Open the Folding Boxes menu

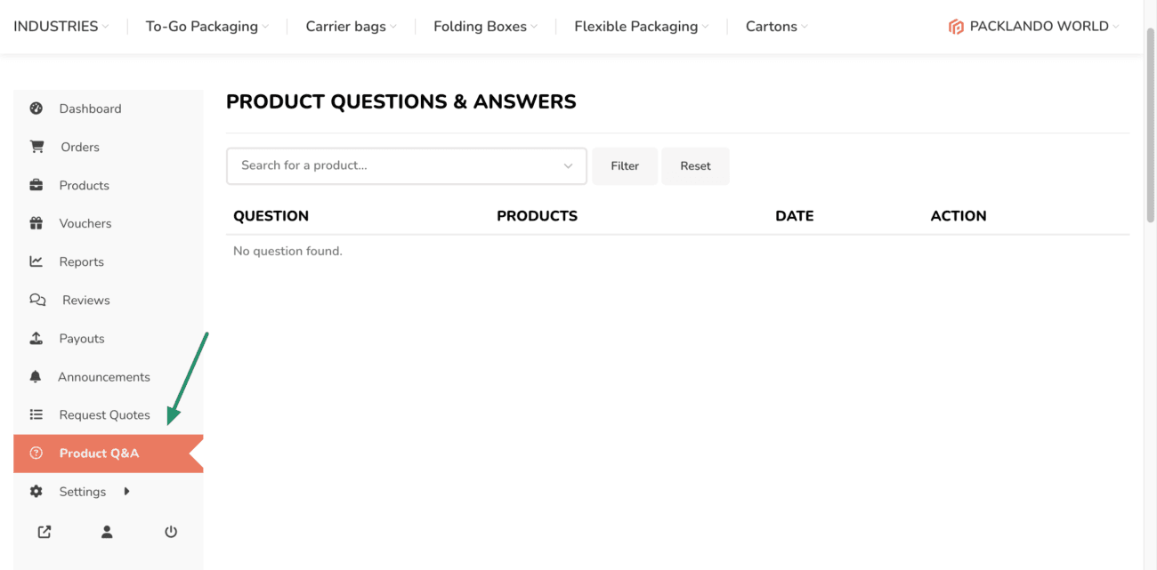(x=485, y=27)
